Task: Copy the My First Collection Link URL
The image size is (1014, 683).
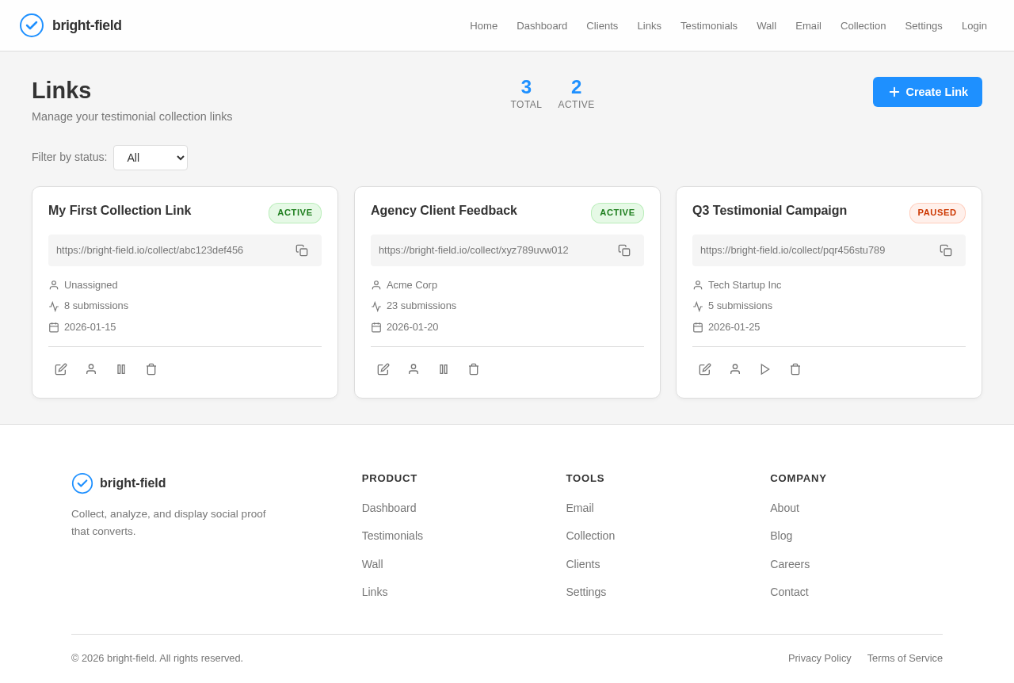Action: 302,250
